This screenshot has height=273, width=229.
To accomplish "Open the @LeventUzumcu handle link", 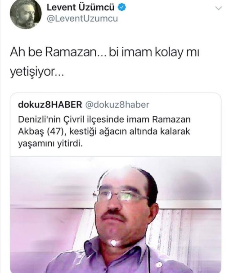I will 82,18.
